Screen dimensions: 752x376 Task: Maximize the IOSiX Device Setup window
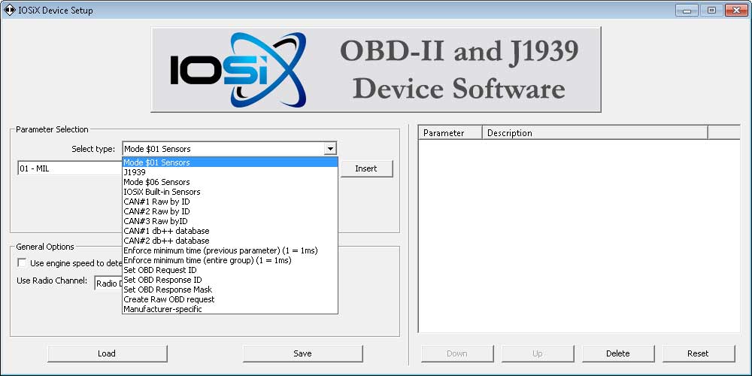point(711,10)
